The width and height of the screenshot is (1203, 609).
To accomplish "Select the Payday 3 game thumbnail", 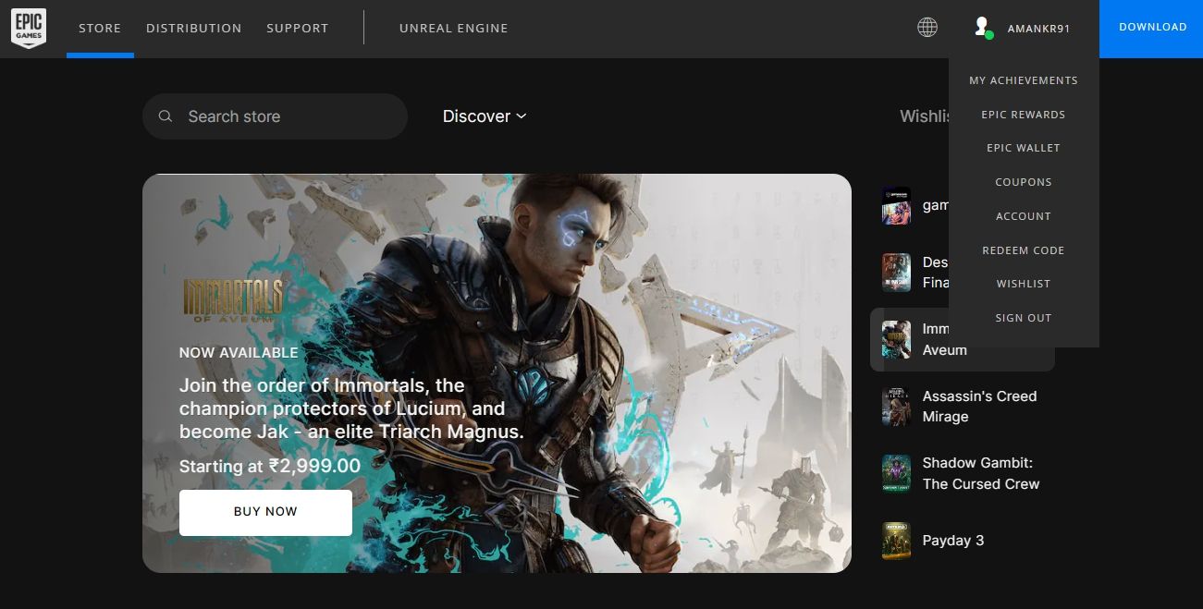I will tap(896, 542).
